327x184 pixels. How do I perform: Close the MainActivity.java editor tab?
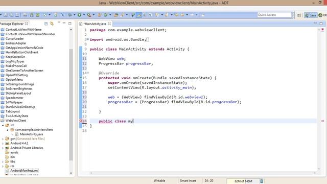109,24
